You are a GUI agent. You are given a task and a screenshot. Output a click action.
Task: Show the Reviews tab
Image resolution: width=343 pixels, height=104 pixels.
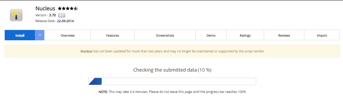pyautogui.click(x=284, y=35)
